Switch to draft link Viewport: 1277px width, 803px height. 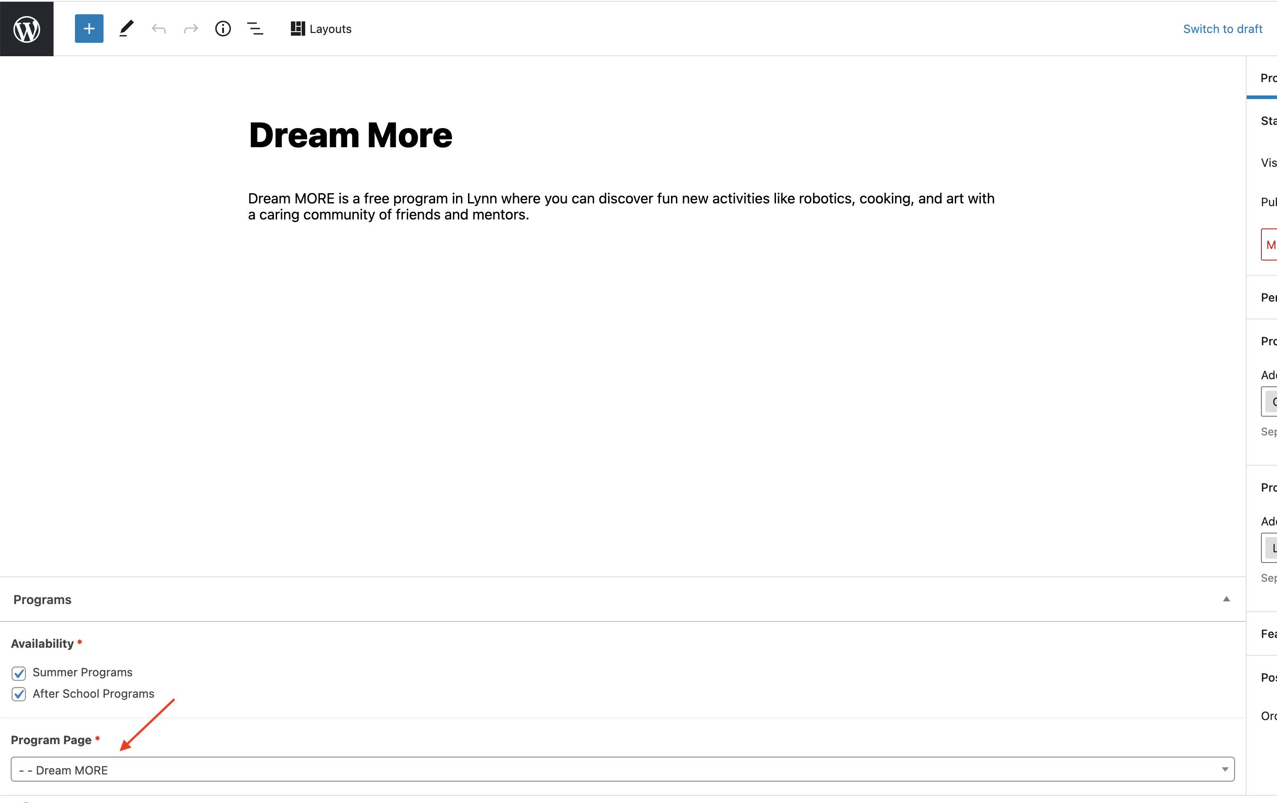point(1223,29)
